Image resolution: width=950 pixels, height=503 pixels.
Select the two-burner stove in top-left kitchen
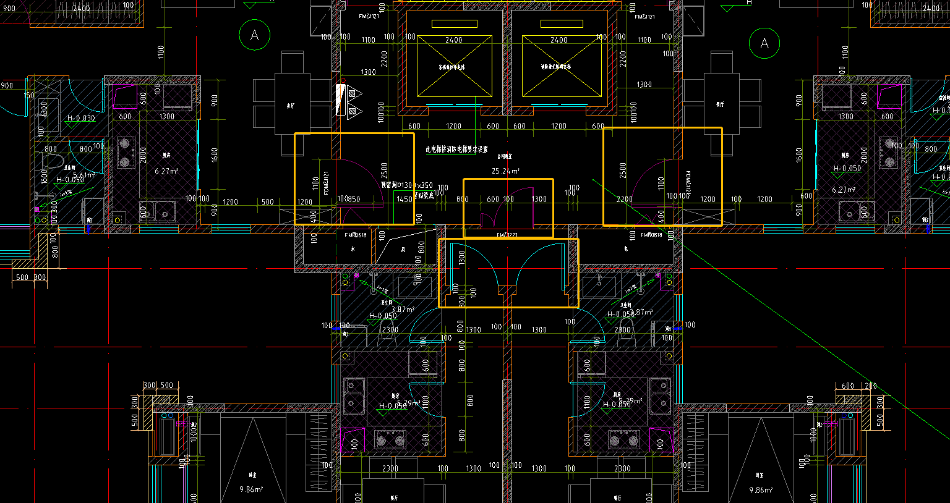coord(126,153)
